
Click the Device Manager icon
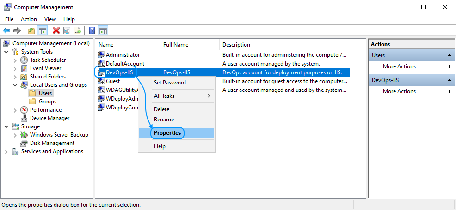[x=24, y=118]
